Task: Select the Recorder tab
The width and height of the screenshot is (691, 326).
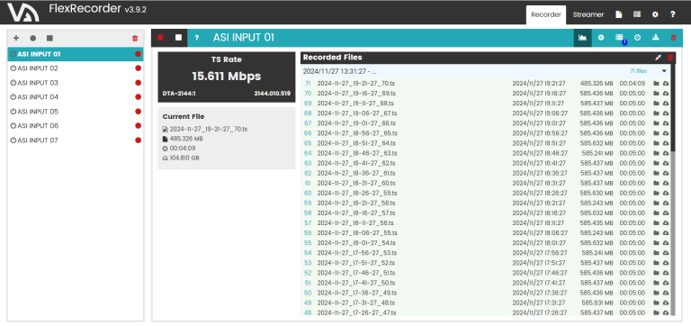Action: coord(546,14)
